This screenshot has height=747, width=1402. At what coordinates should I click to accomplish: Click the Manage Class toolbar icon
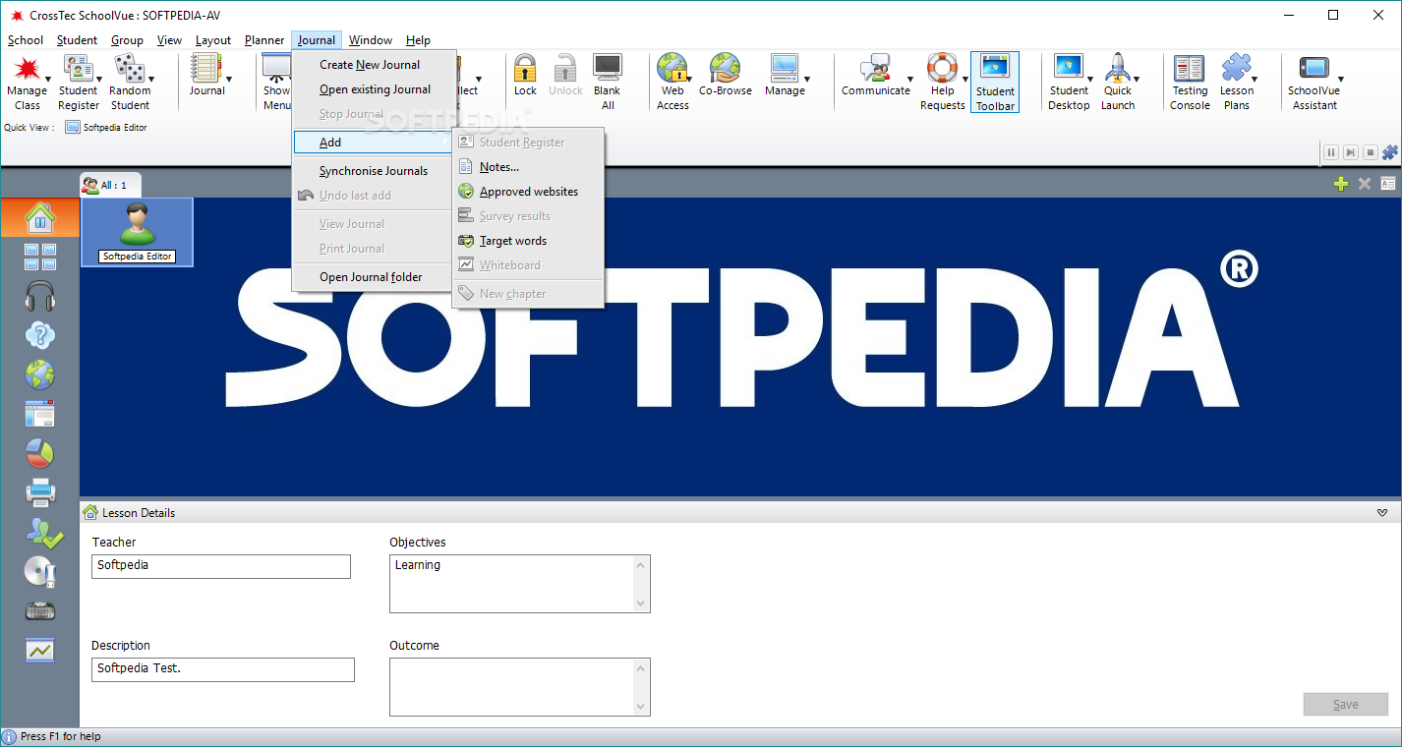tap(27, 82)
